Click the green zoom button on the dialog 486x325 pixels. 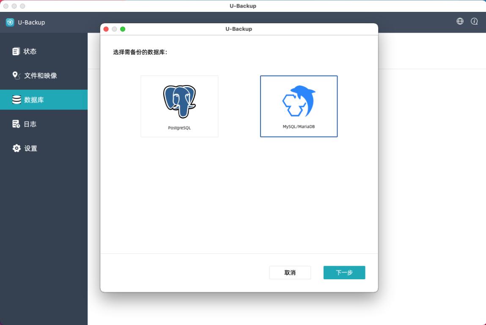point(123,29)
